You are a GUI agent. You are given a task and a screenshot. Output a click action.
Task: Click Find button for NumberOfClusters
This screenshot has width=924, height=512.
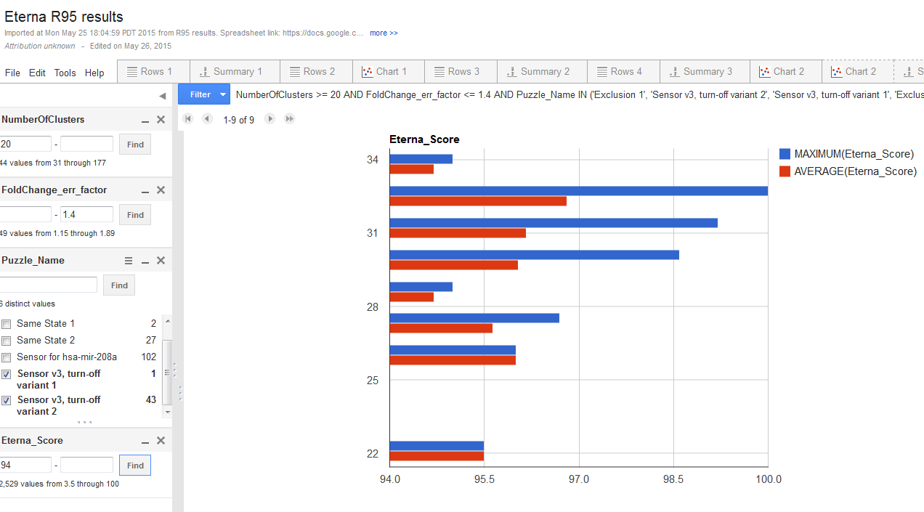point(135,145)
